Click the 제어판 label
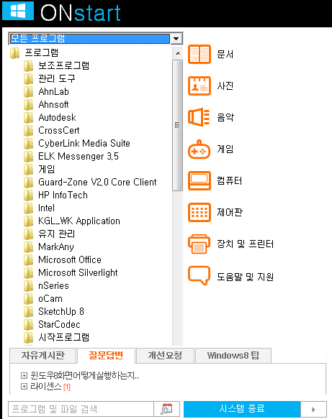The image size is (332, 419). [x=230, y=213]
